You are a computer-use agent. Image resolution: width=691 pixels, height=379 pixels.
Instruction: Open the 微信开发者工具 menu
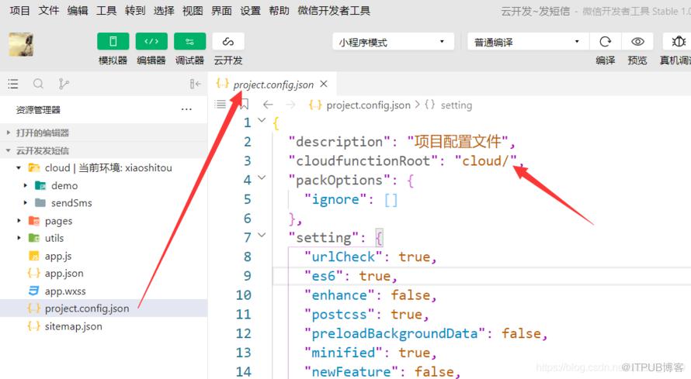pos(334,11)
